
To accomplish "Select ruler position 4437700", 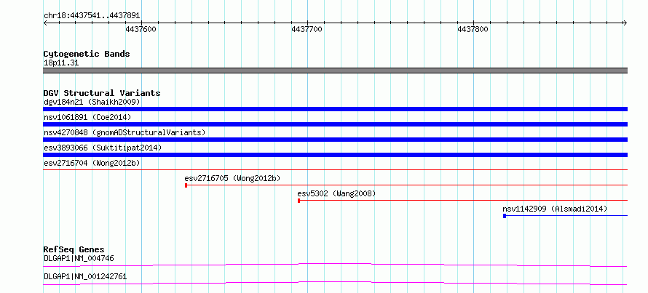I will (x=307, y=29).
